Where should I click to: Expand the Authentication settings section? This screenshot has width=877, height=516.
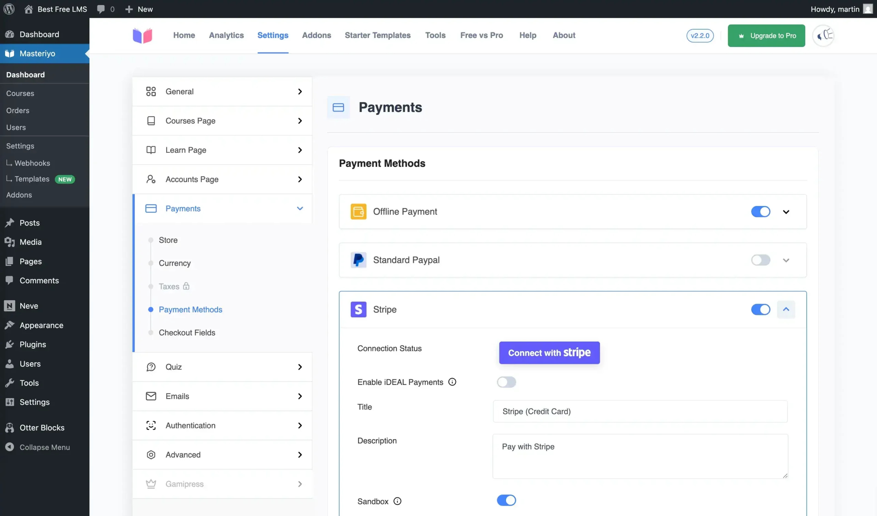pyautogui.click(x=222, y=425)
